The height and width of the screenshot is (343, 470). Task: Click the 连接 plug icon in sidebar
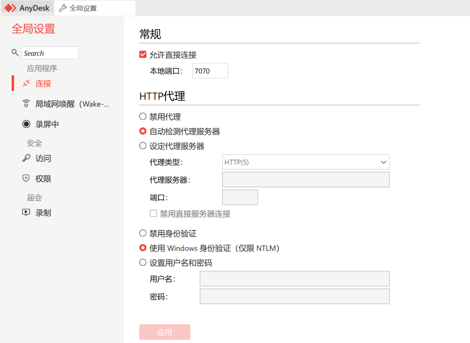[x=26, y=83]
